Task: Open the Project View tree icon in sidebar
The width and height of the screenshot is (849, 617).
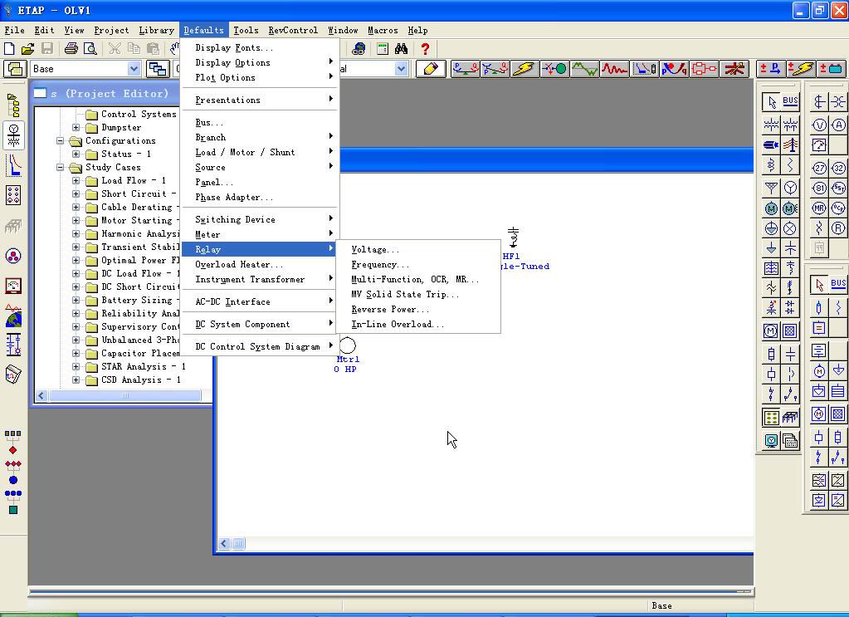Action: click(x=13, y=105)
